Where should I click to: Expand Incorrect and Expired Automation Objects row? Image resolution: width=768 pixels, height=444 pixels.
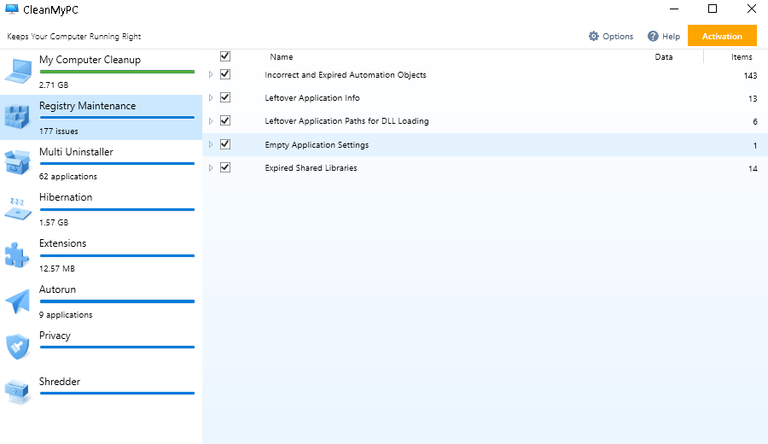[x=211, y=74]
